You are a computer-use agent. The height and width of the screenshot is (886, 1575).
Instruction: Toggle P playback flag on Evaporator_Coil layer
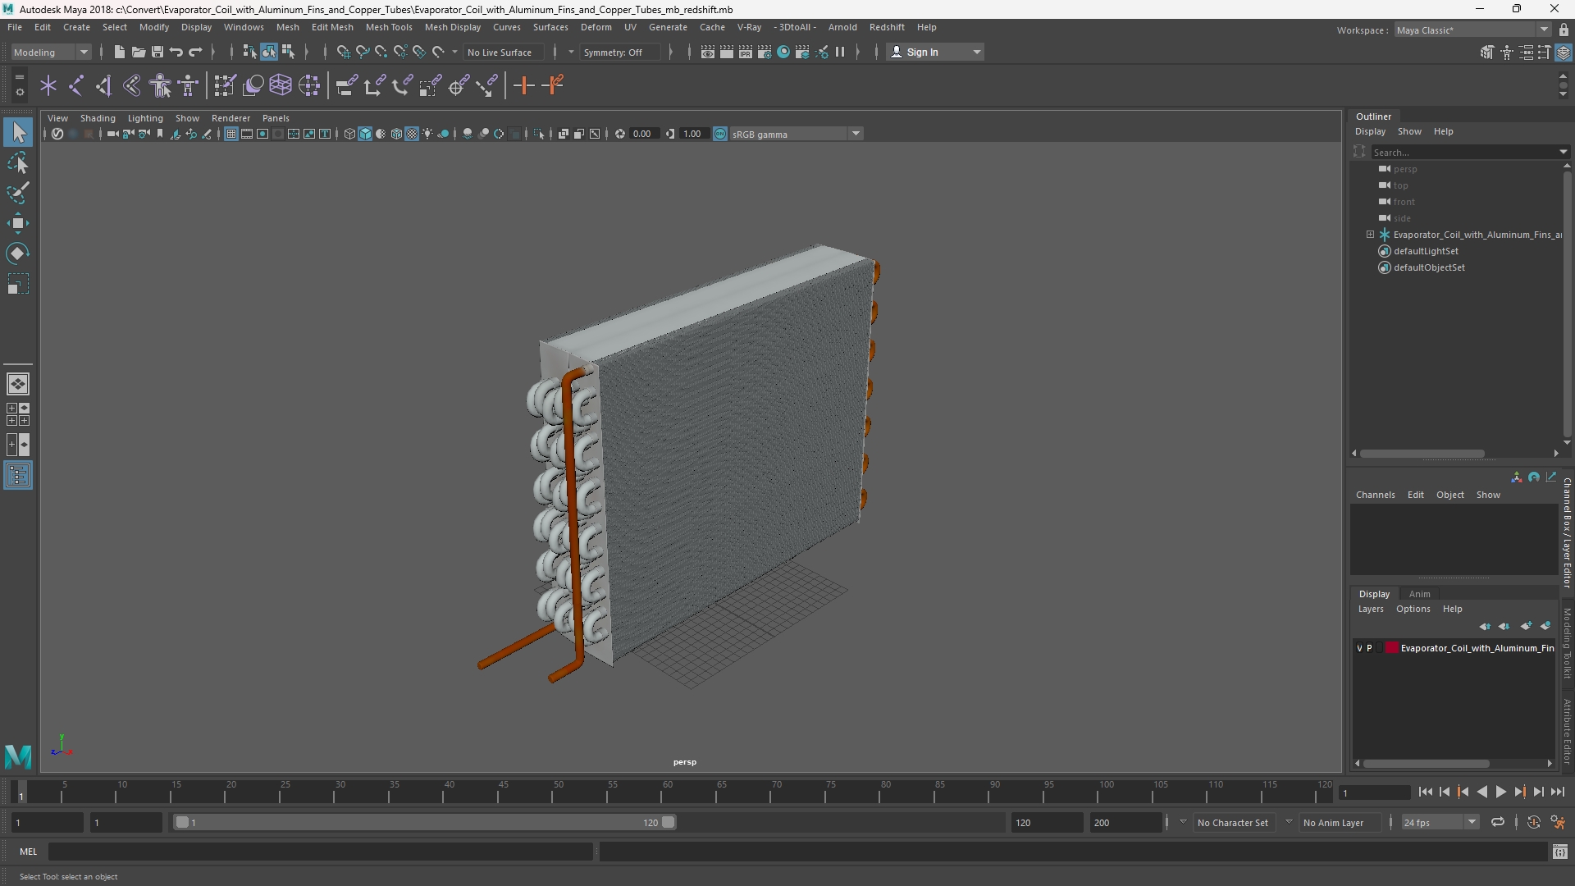click(1369, 648)
